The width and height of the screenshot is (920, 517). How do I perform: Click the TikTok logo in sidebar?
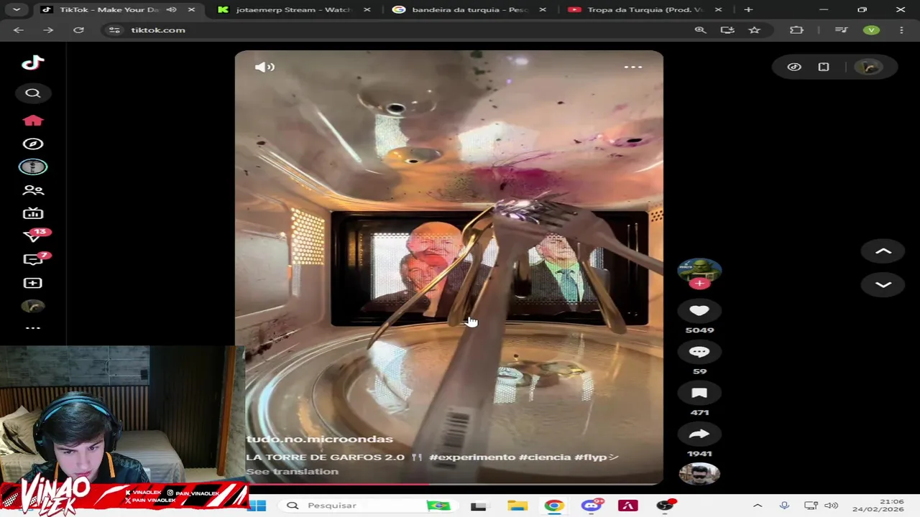tap(33, 62)
